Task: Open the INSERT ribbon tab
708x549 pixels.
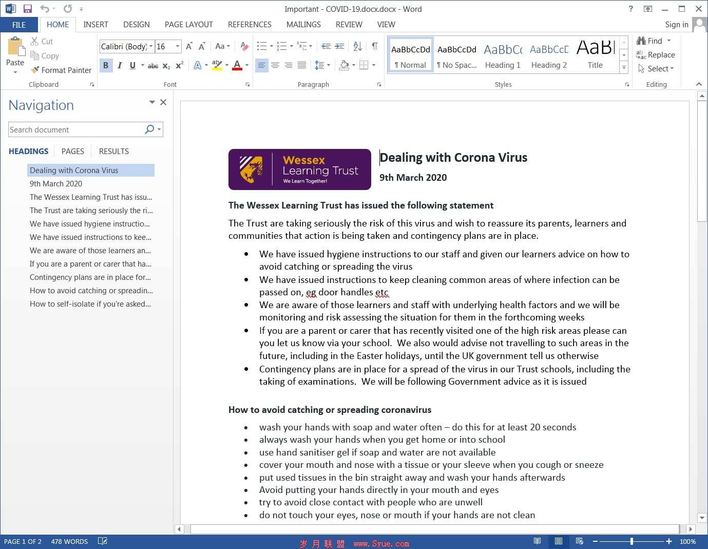Action: [95, 24]
